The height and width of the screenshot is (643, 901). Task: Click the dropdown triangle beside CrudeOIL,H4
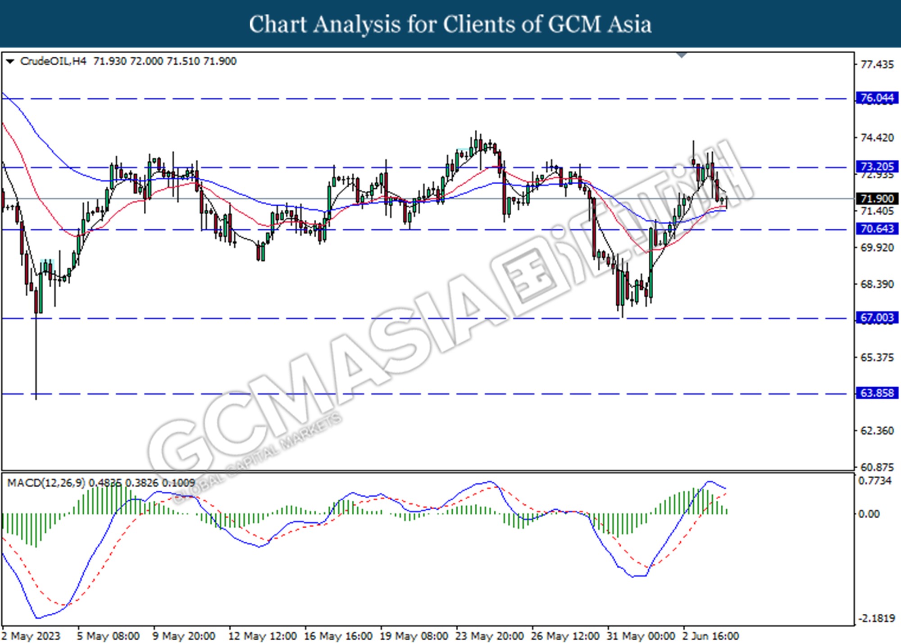pyautogui.click(x=10, y=61)
